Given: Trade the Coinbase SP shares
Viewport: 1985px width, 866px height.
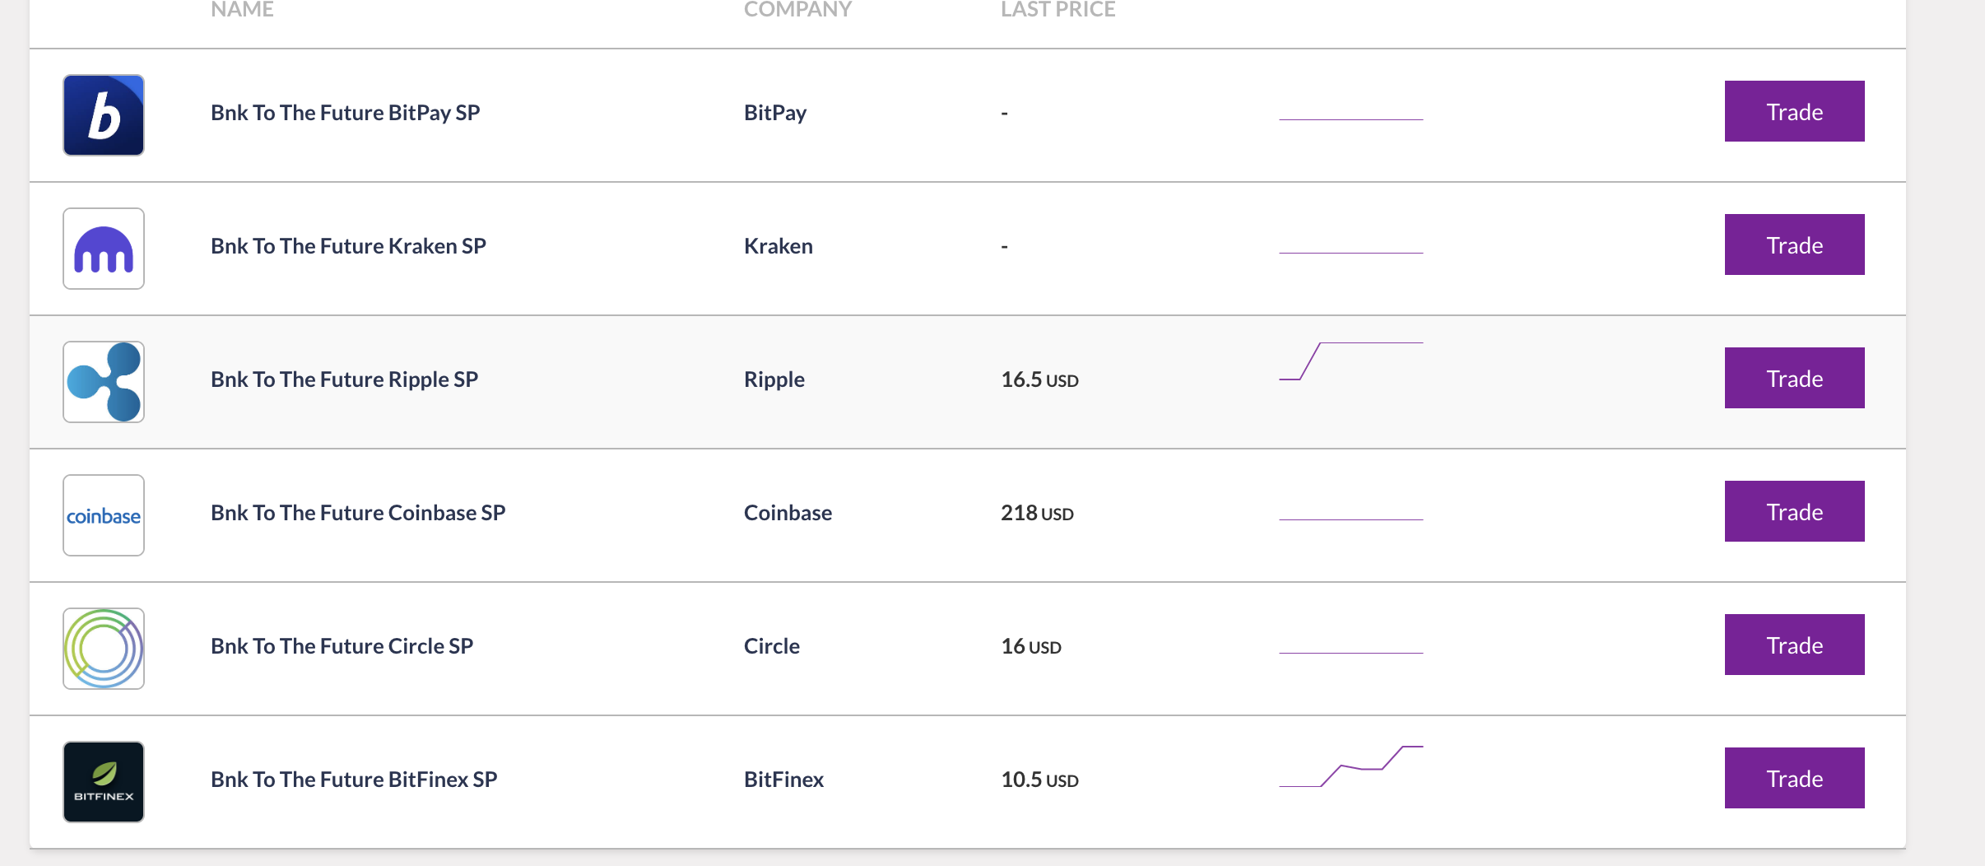Looking at the screenshot, I should [x=1794, y=511].
